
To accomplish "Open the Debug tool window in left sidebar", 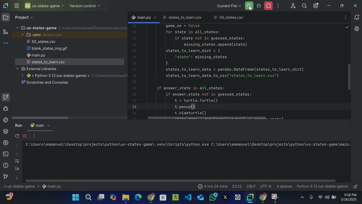I will point(5,108).
